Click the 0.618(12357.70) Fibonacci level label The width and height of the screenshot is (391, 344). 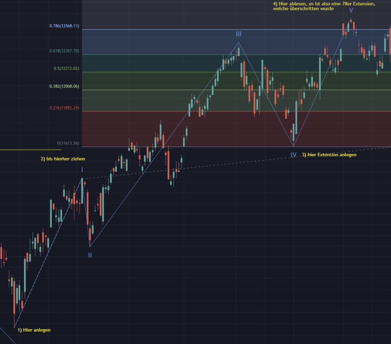[x=64, y=51]
